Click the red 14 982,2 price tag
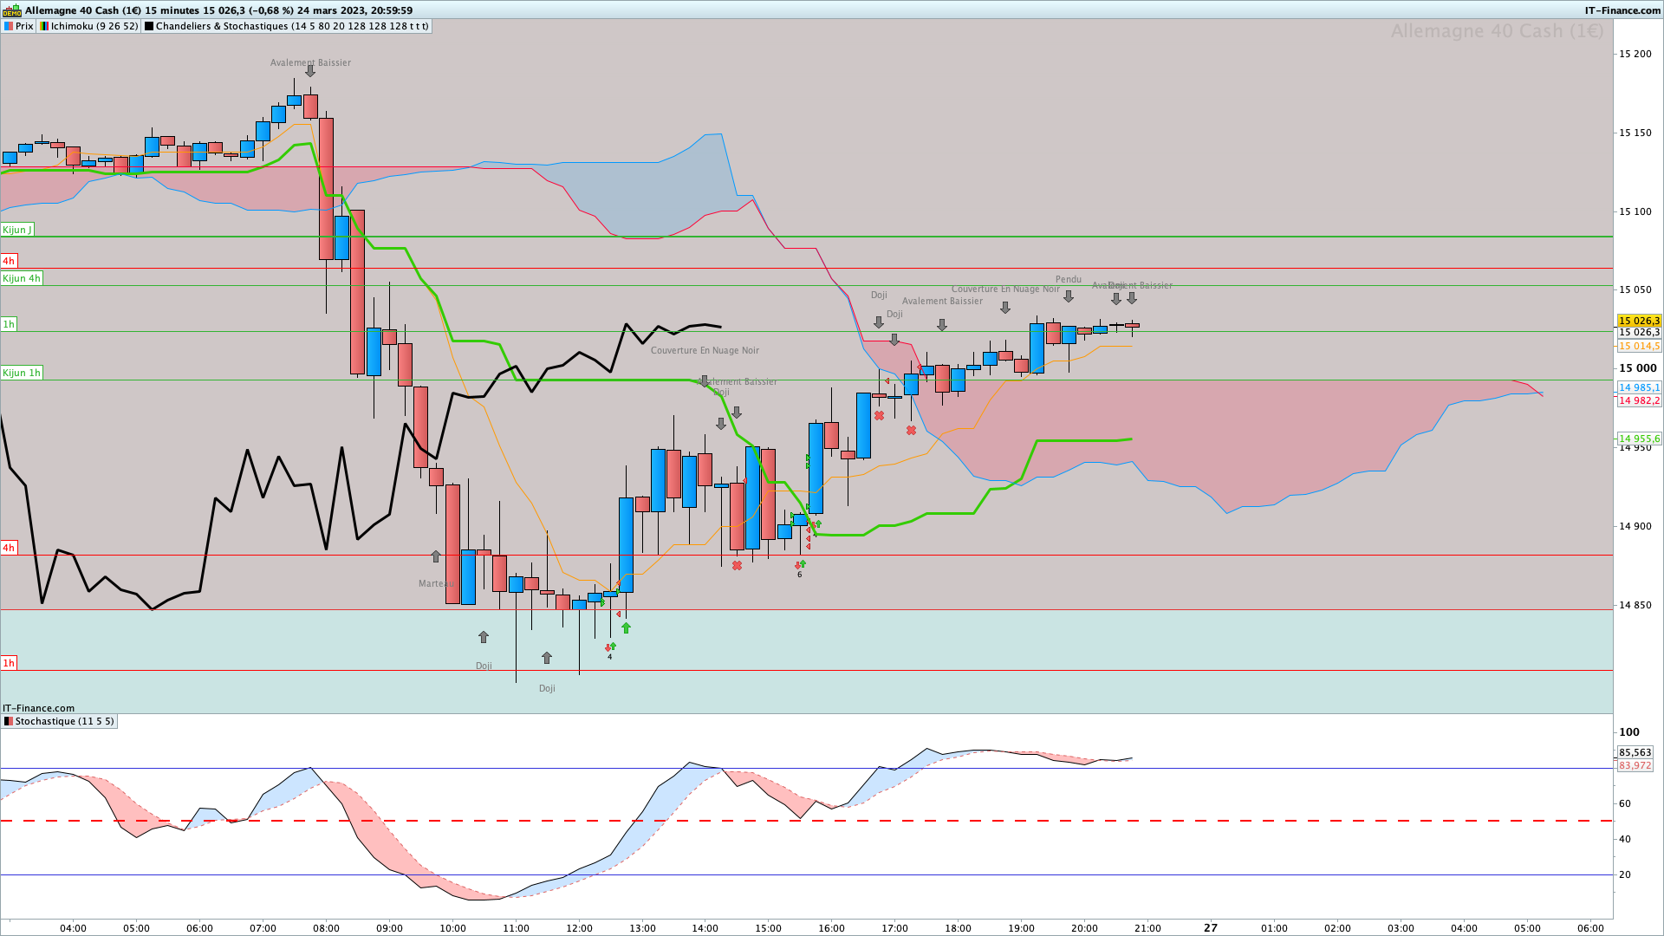The width and height of the screenshot is (1664, 936). pyautogui.click(x=1639, y=400)
